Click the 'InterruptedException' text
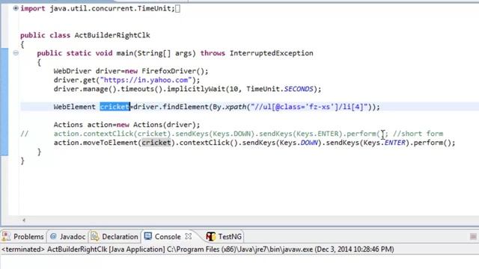479x269 pixels. click(x=271, y=53)
